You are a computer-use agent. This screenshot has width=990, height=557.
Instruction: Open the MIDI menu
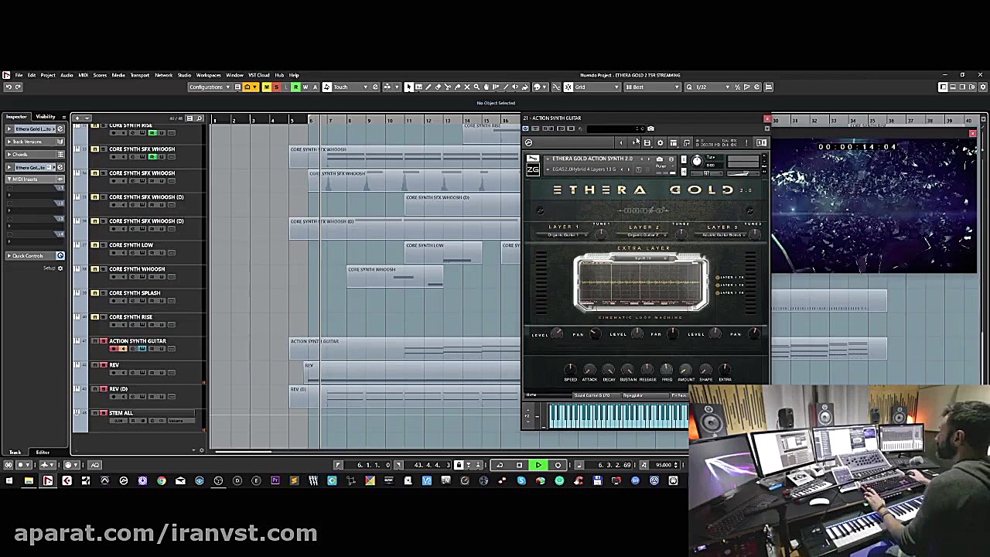[83, 75]
